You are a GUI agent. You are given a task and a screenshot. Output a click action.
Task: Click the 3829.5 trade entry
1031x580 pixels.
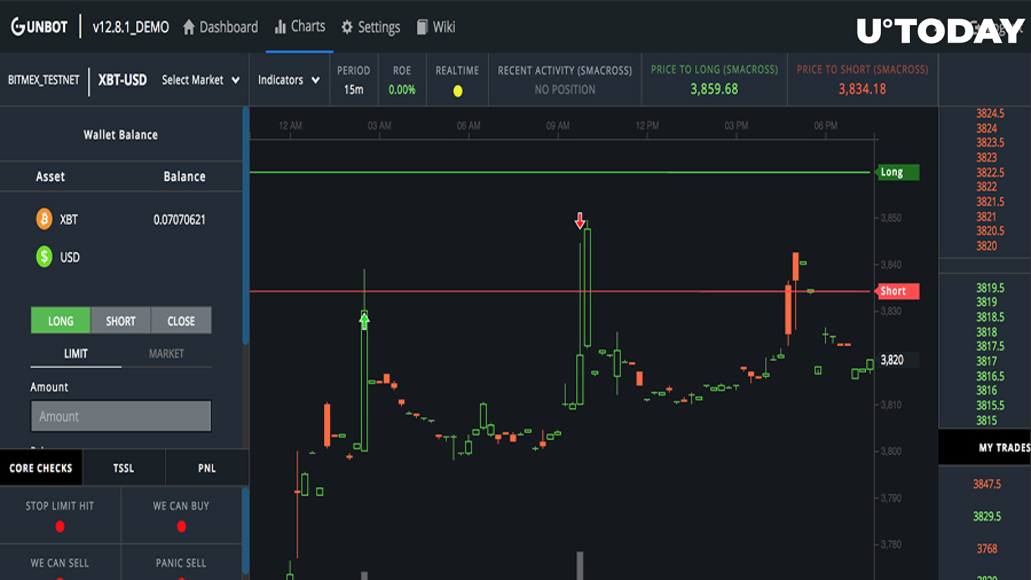coord(987,516)
